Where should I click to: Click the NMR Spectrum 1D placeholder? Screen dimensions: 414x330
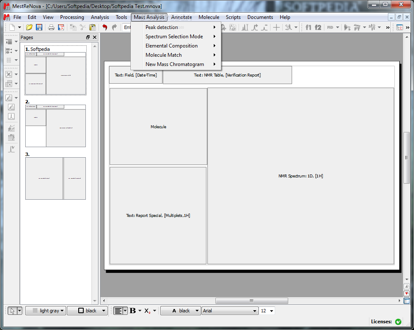click(301, 176)
